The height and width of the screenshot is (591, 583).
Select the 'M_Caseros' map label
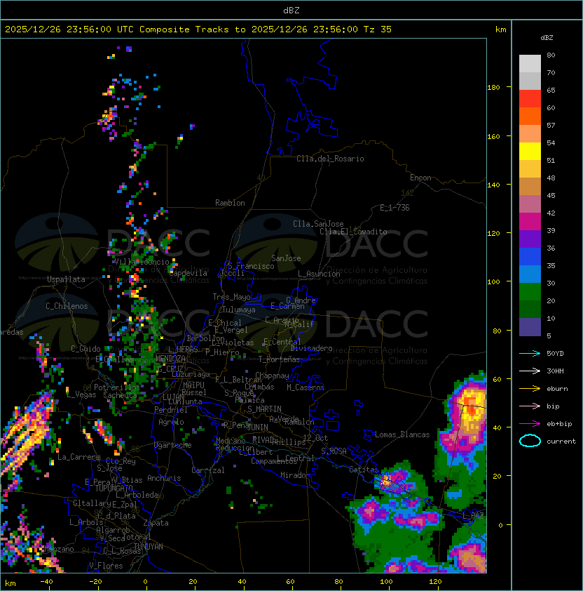(306, 387)
